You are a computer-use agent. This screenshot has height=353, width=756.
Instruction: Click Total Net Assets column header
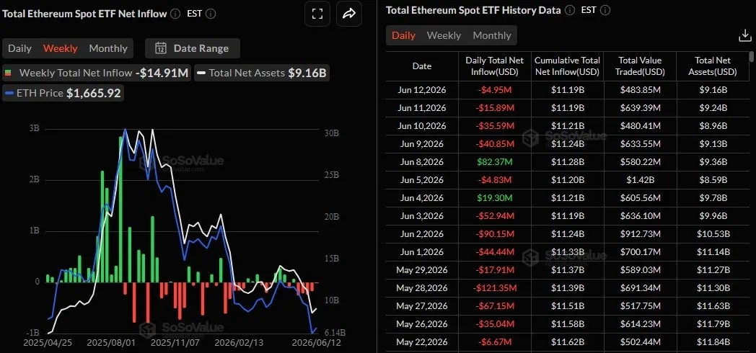(x=713, y=66)
